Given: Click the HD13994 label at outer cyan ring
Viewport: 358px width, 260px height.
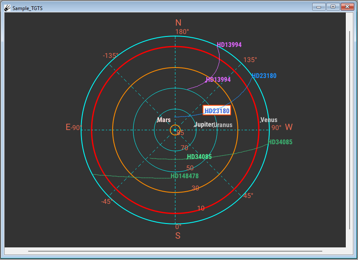Looking at the screenshot, I should [x=229, y=45].
